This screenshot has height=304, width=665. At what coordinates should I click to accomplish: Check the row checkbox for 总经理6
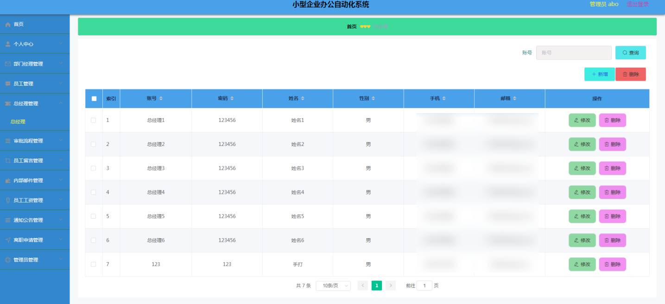[x=94, y=241]
